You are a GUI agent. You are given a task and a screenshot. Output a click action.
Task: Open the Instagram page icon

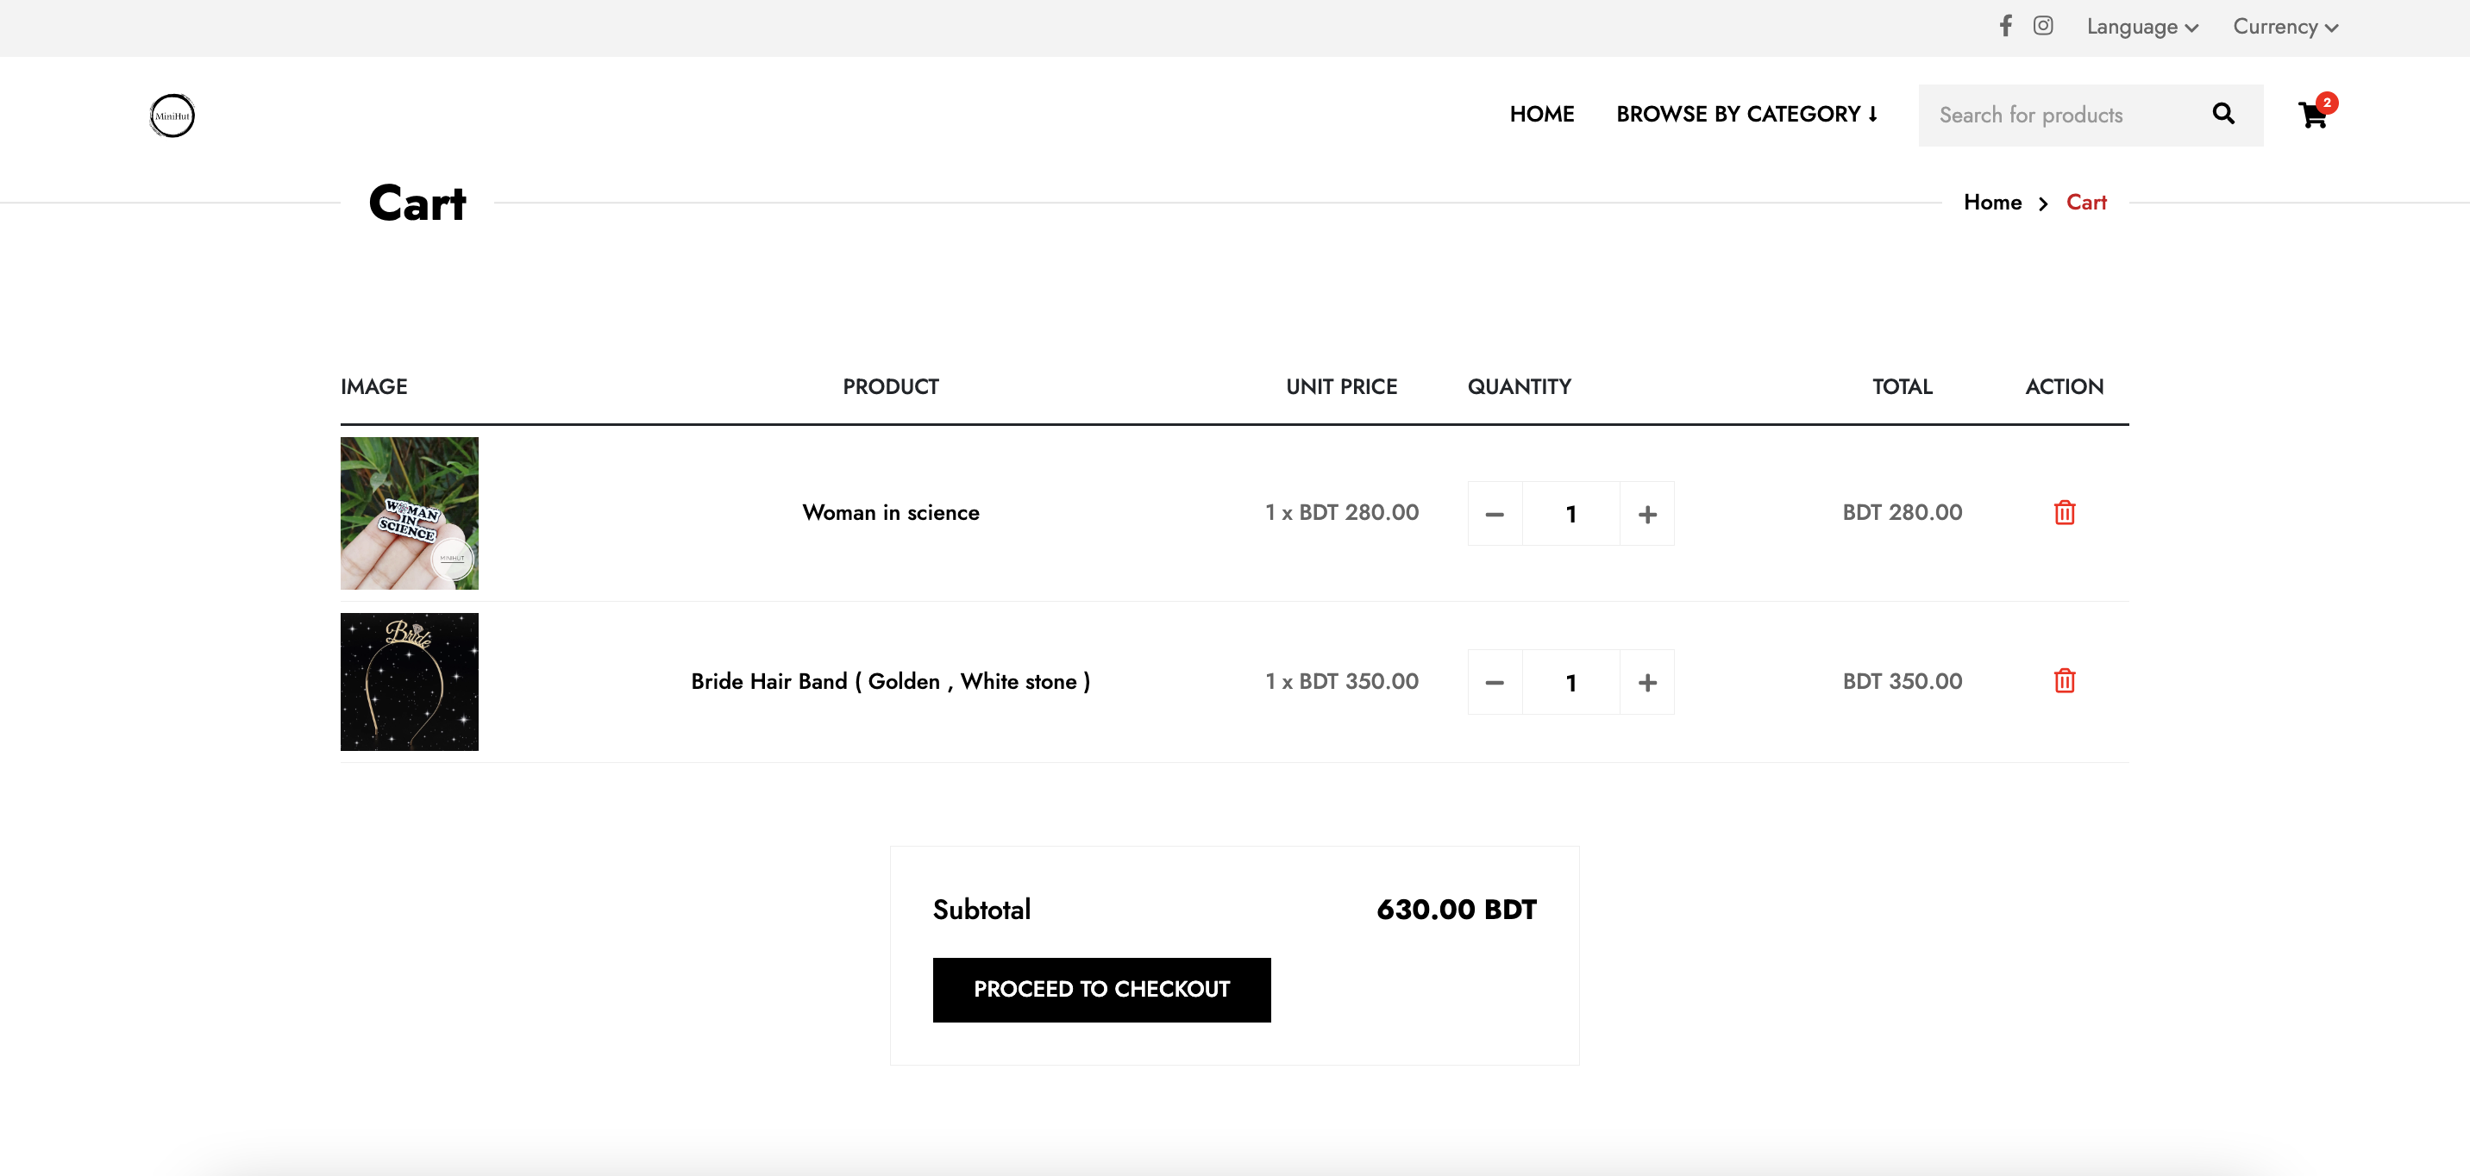click(2043, 26)
